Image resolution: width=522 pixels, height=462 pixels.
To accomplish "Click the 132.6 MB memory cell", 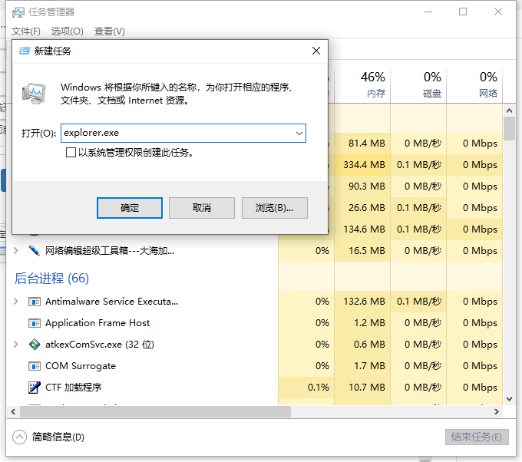I will (x=362, y=302).
